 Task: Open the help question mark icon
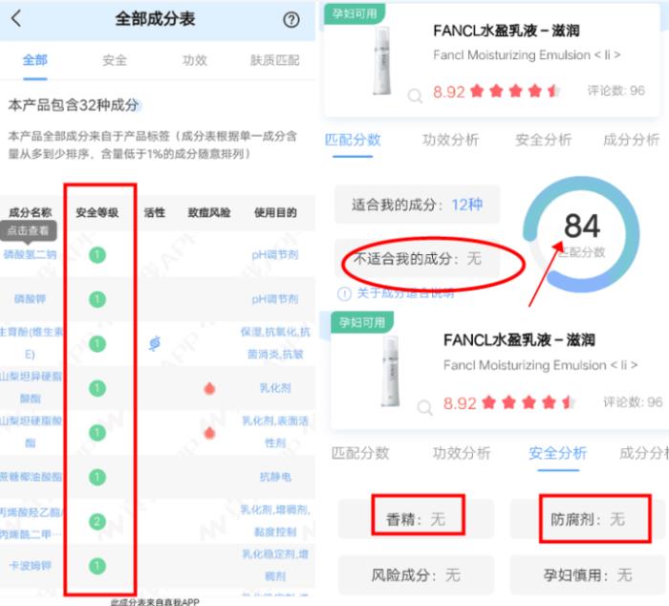[x=291, y=20]
